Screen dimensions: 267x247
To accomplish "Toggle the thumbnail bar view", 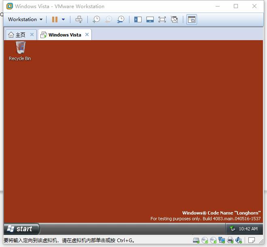I will [150, 19].
